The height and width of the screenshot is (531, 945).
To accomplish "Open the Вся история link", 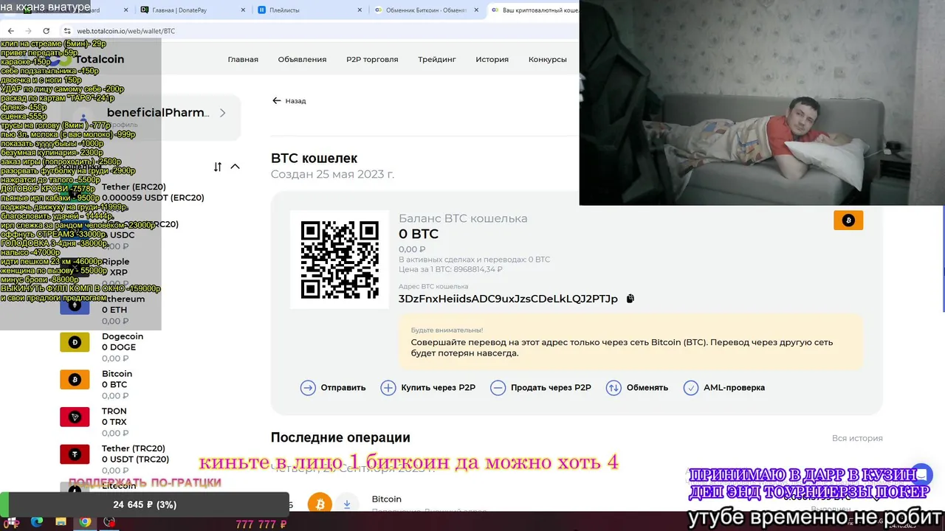I will click(857, 438).
